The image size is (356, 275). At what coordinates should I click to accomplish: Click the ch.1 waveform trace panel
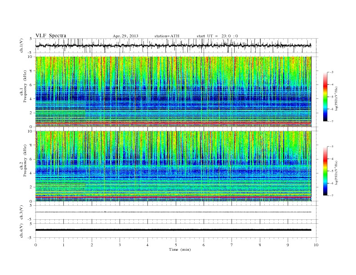tap(176, 45)
